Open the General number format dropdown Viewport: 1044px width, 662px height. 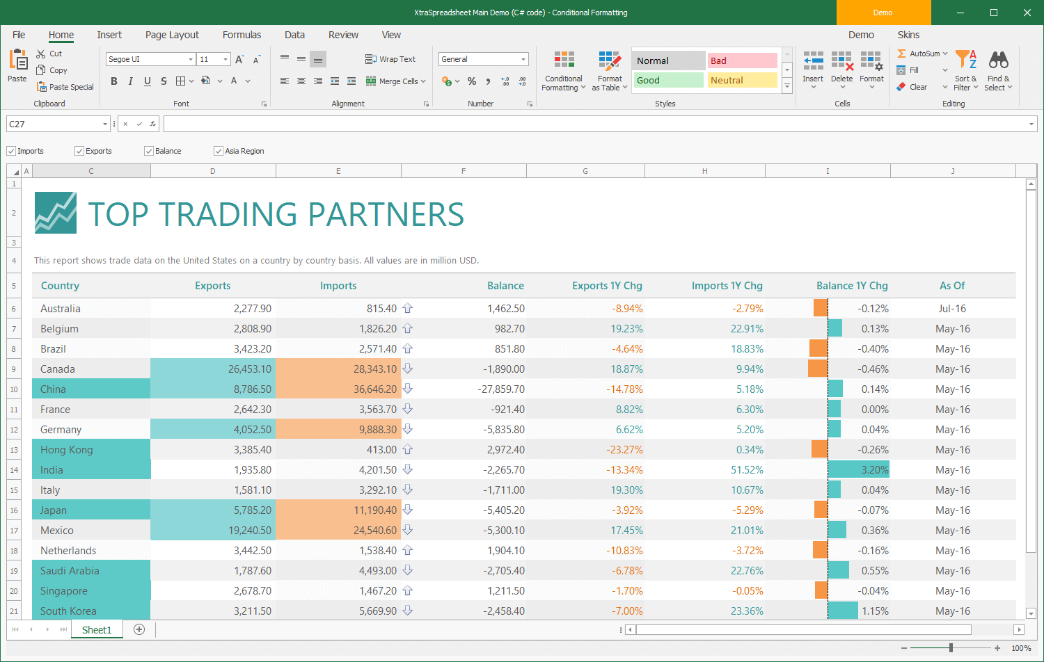click(524, 59)
